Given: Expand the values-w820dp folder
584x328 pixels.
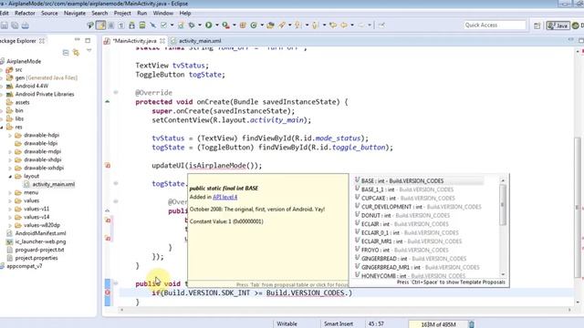Looking at the screenshot, I should (10, 225).
